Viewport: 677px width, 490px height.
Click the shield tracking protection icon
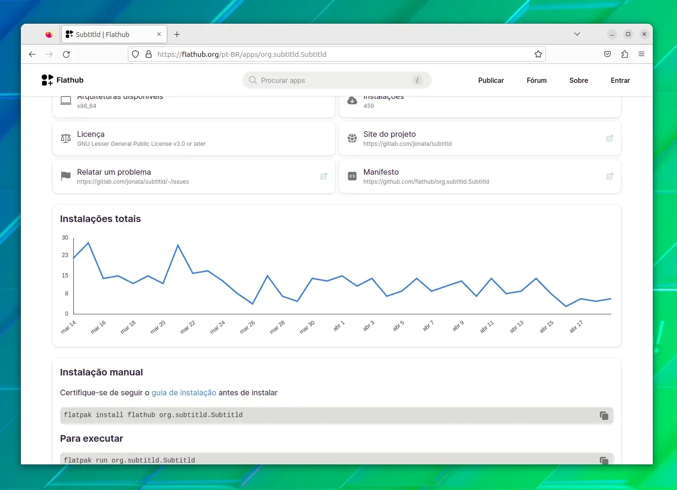coord(135,54)
